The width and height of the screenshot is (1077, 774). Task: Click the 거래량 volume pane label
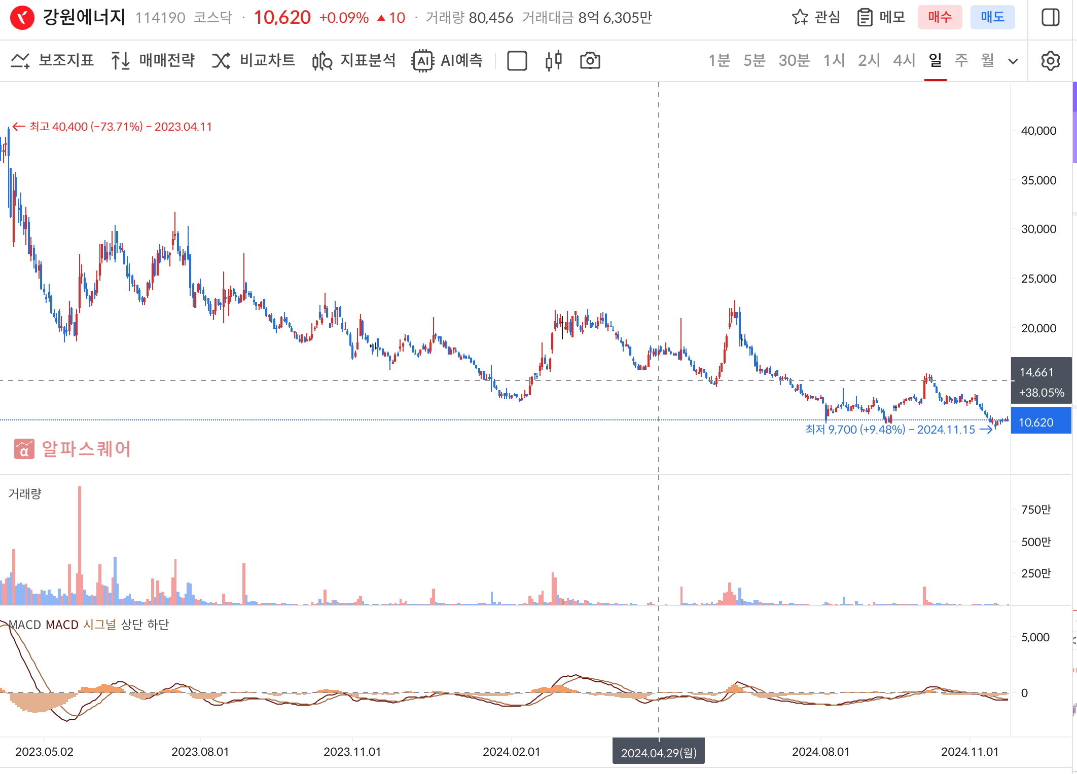(25, 493)
